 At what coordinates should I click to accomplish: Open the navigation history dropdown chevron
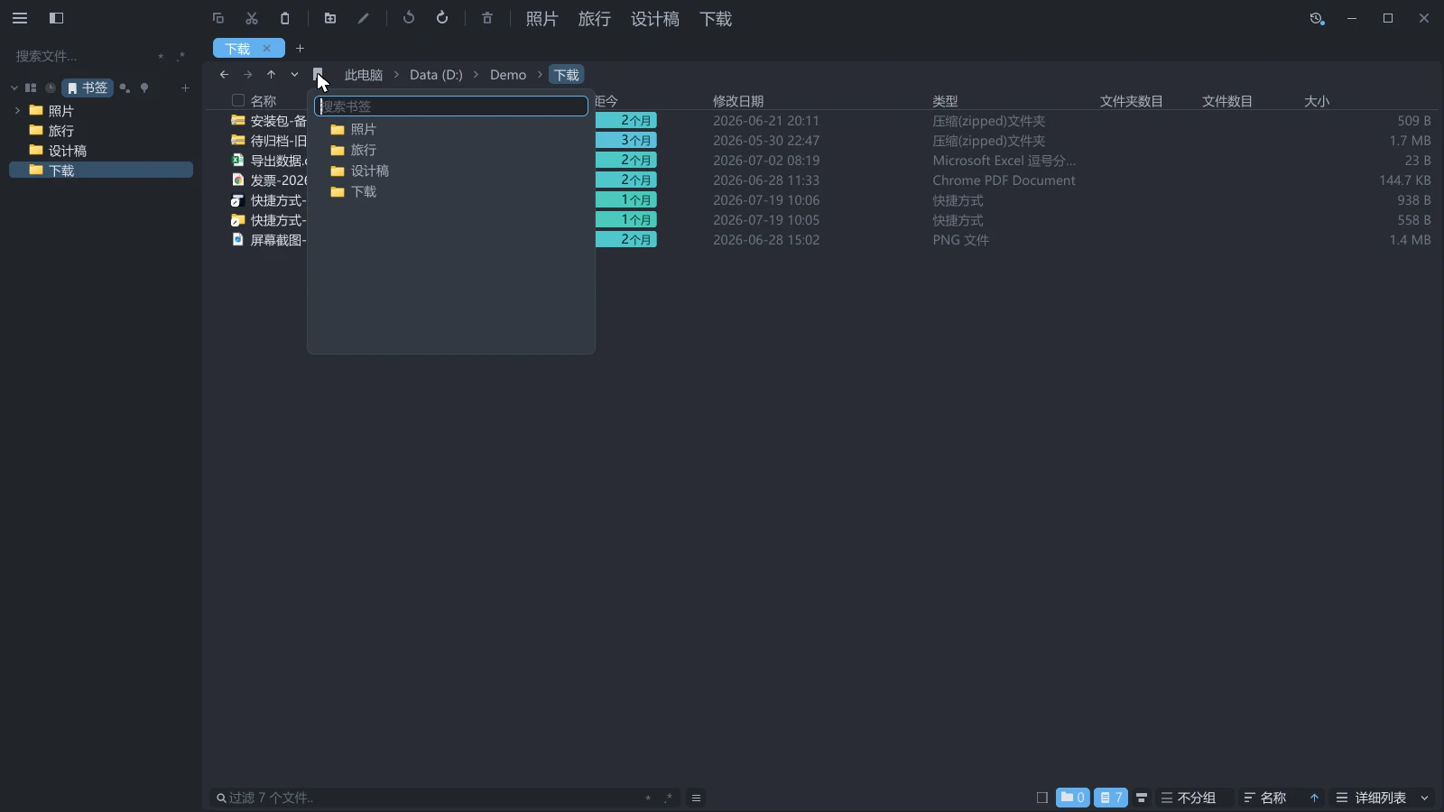click(294, 75)
